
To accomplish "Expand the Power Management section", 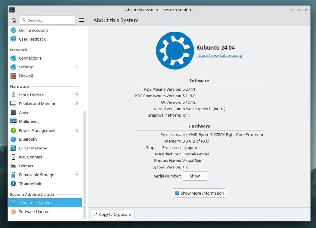I will coord(77,130).
